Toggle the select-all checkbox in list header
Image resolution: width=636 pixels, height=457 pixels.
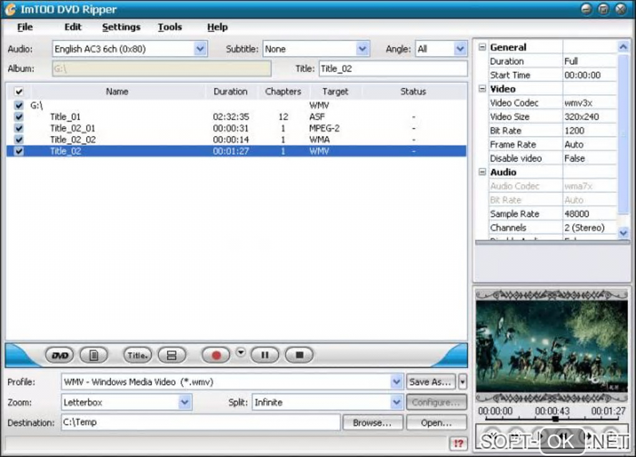point(19,91)
